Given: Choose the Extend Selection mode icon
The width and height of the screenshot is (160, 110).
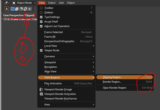Looking at the screenshot, I should pos(17,9).
